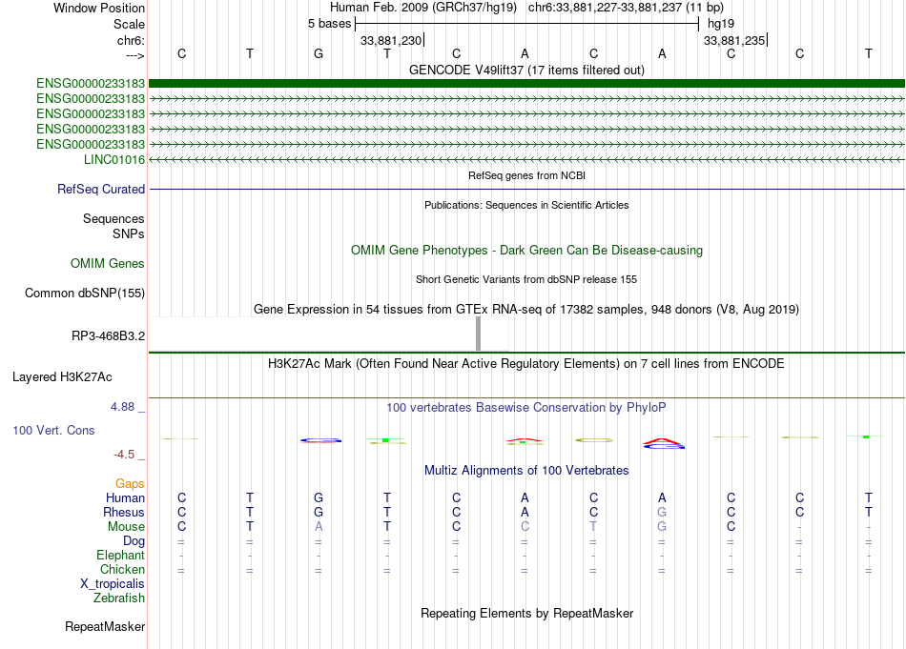Screen dimensions: 906x649
Task: Click the blue flat PhyloP glyph under G
Action: (320, 440)
